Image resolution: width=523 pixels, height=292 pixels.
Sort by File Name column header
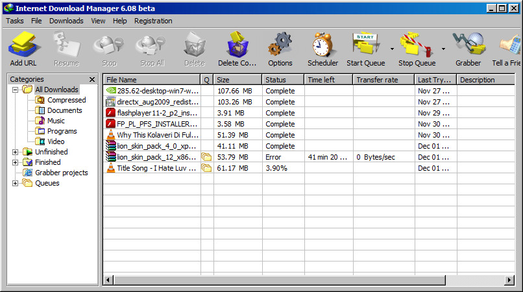pos(151,80)
